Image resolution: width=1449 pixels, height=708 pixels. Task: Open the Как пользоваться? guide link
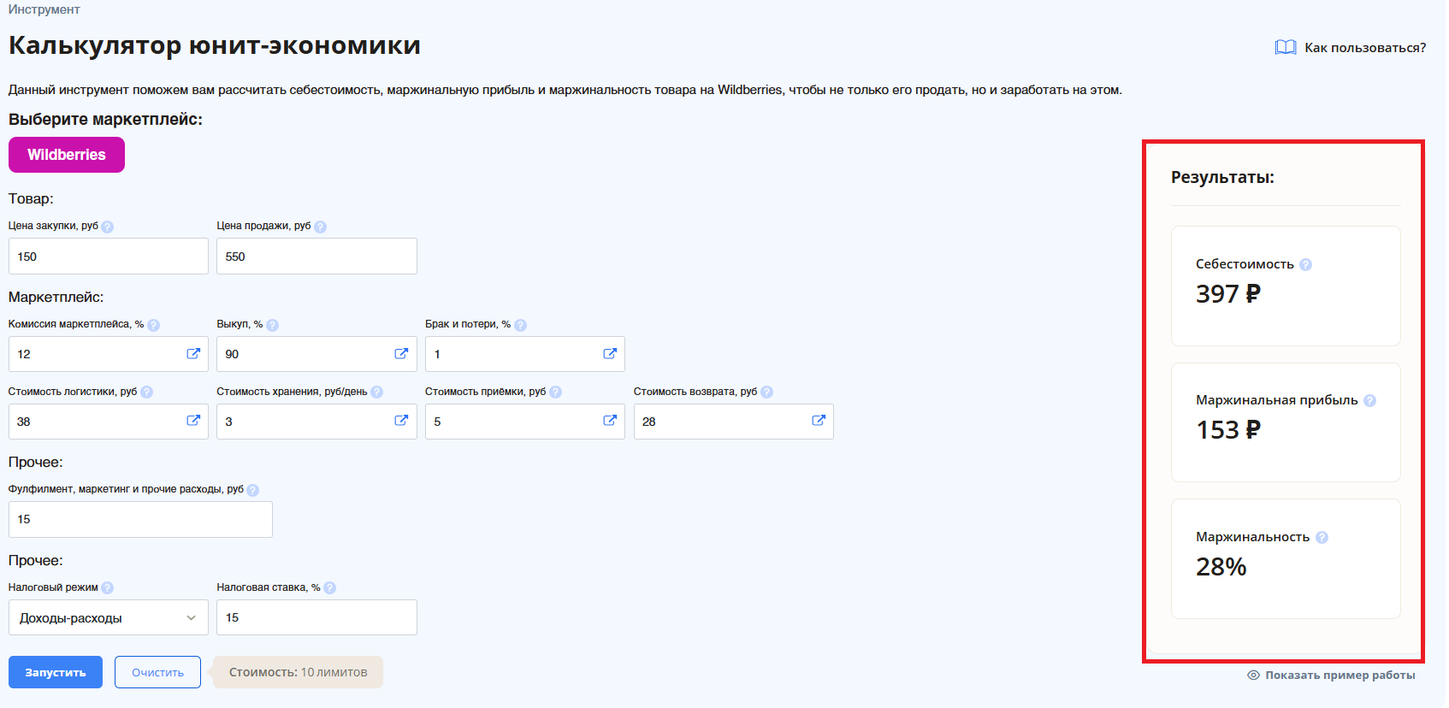click(x=1351, y=48)
